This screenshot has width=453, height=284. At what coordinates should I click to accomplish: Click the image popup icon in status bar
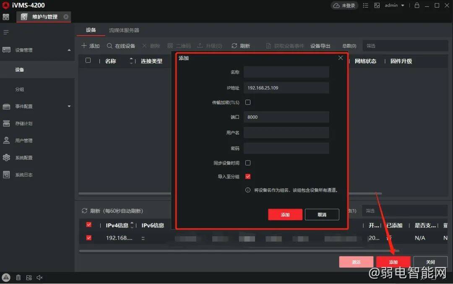tap(29, 278)
